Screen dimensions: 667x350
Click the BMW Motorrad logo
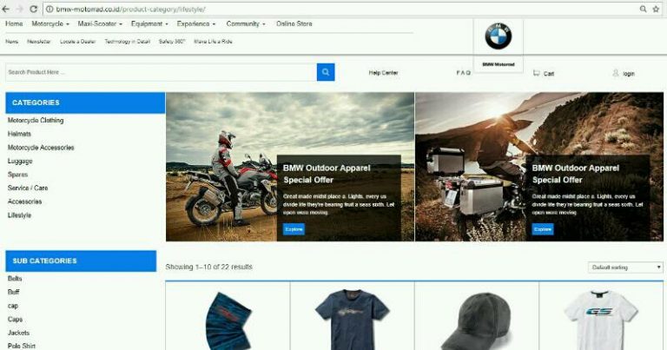[499, 36]
